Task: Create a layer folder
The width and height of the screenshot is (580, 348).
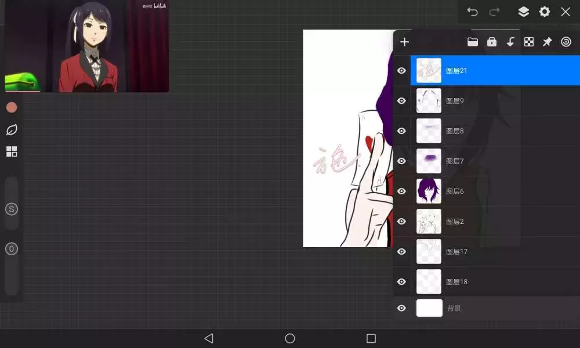Action: 473,42
